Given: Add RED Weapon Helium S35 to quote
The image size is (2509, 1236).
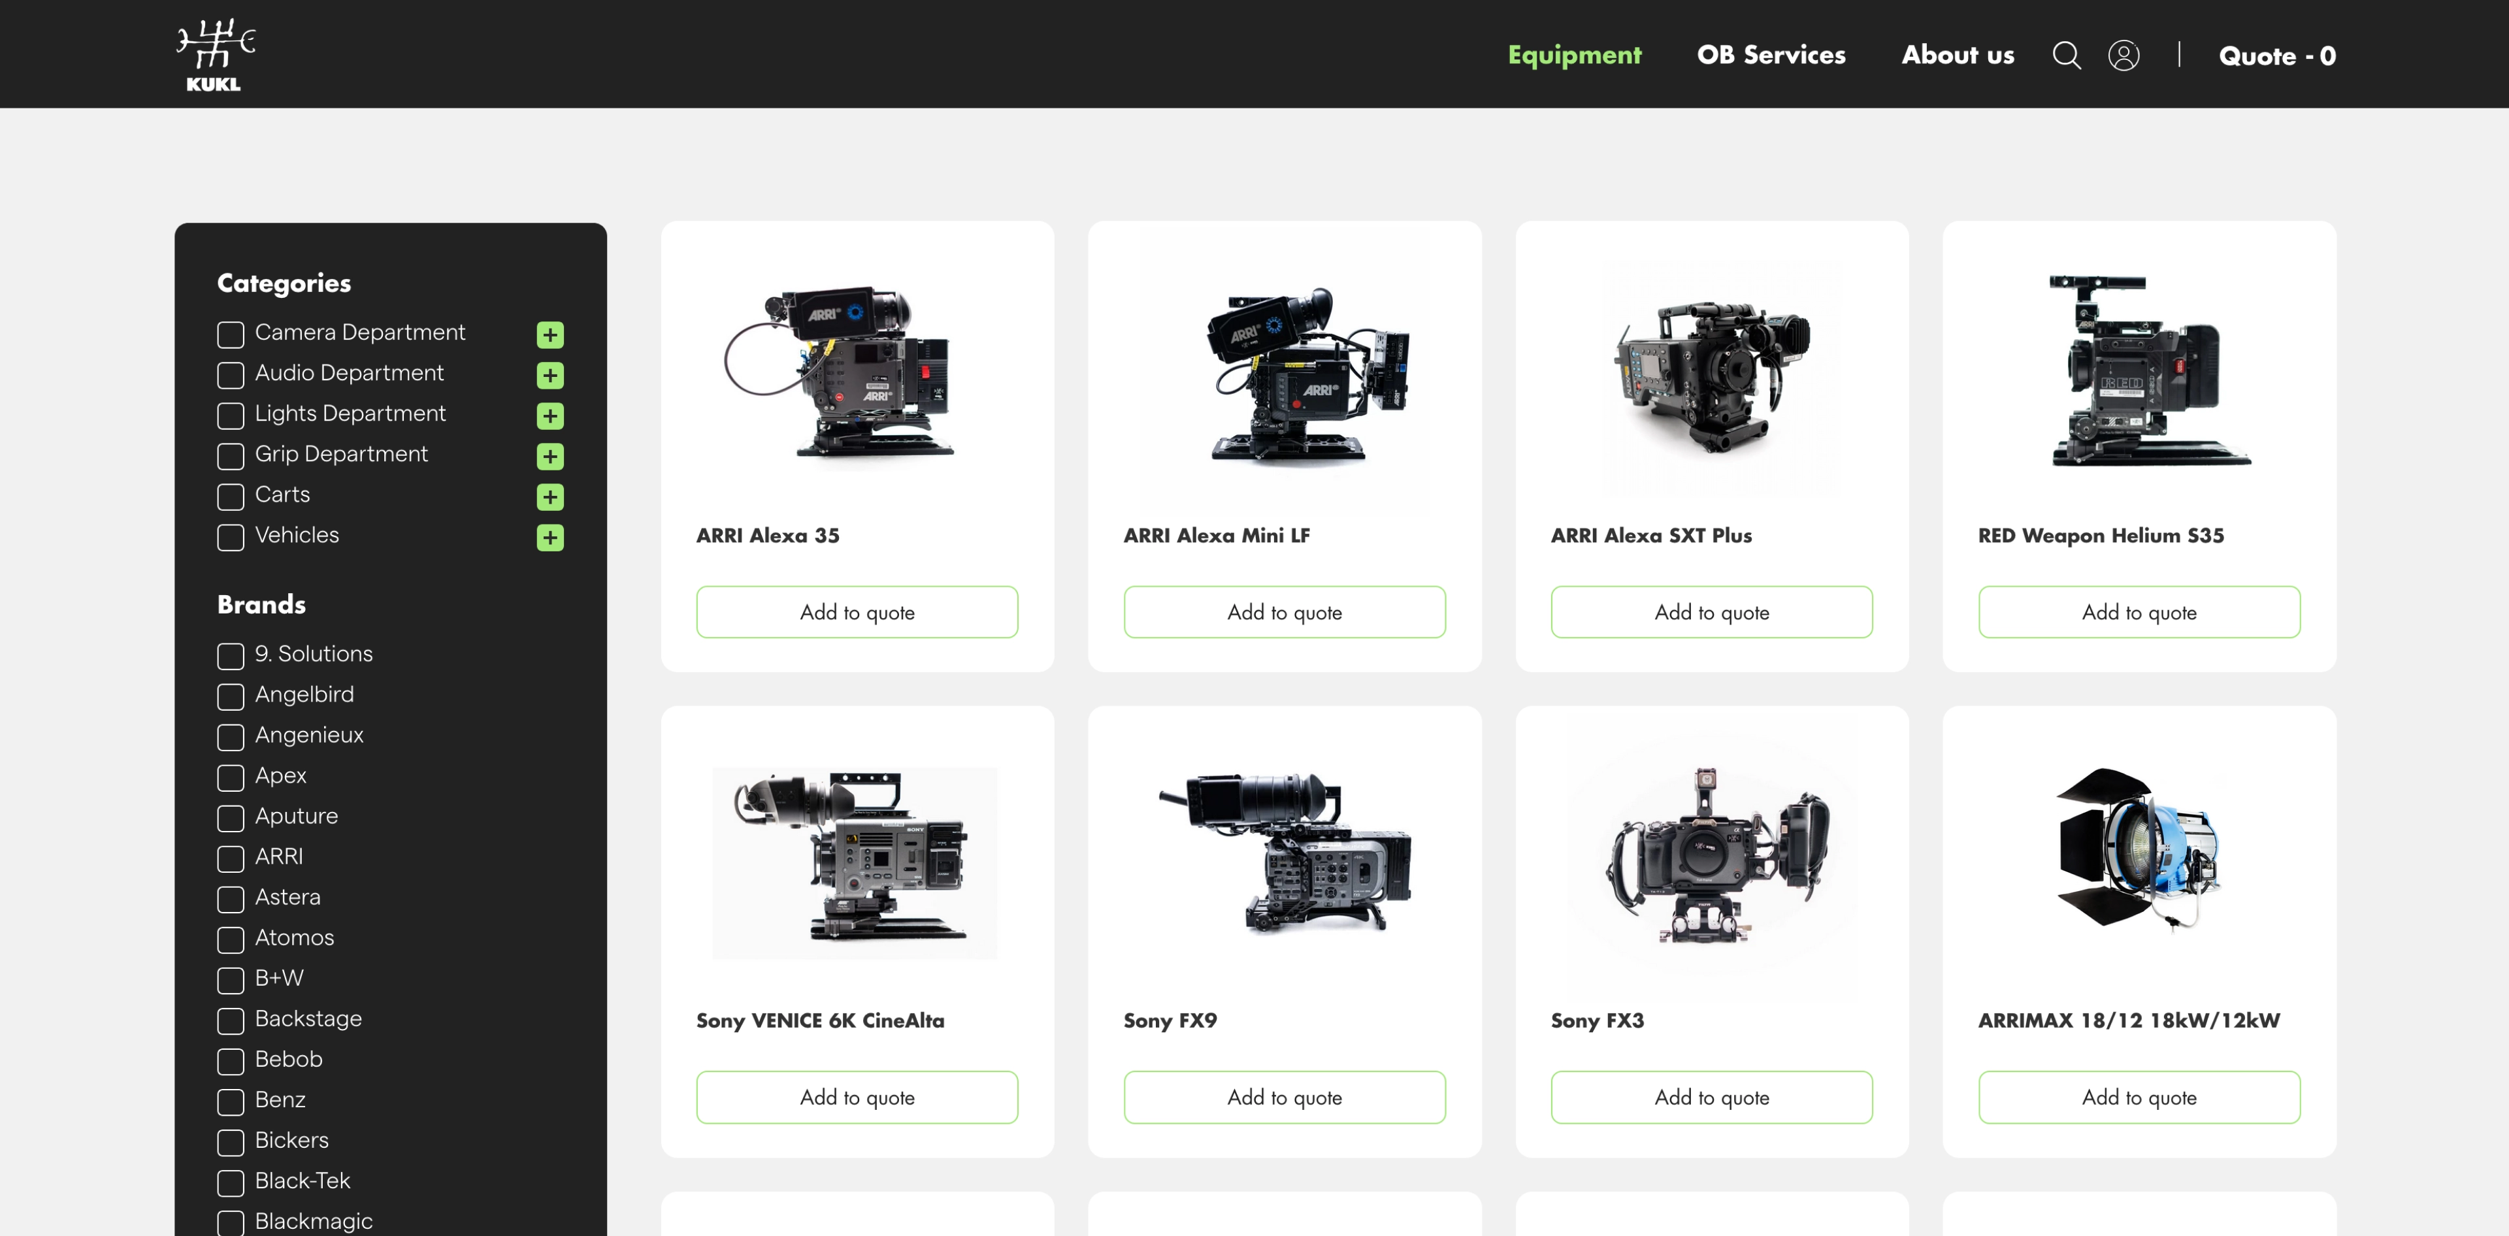Looking at the screenshot, I should pos(2139,611).
